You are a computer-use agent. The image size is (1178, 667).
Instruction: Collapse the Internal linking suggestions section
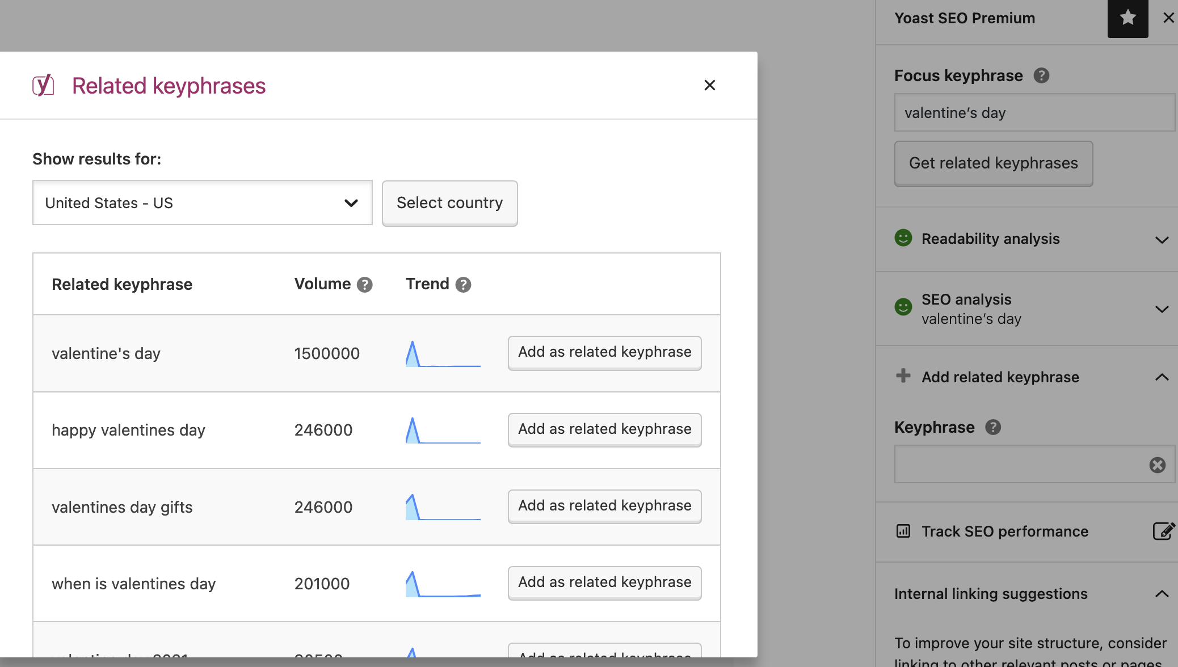1162,594
